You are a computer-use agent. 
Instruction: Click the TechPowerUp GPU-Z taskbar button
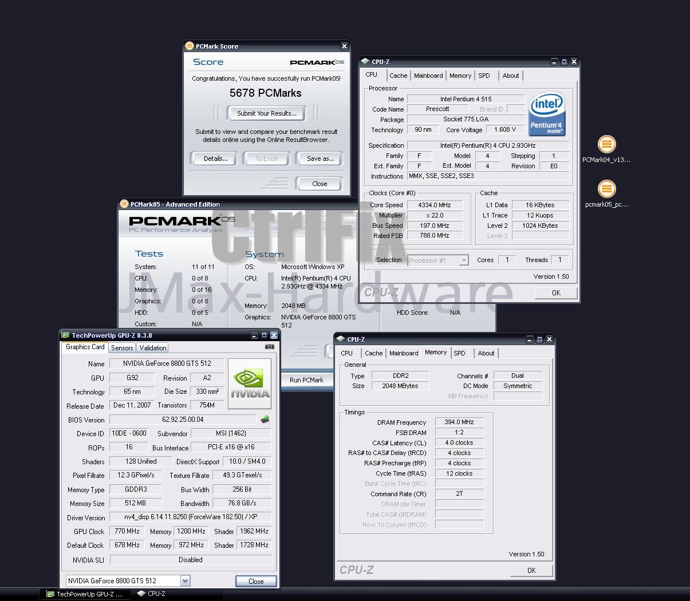pyautogui.click(x=86, y=594)
